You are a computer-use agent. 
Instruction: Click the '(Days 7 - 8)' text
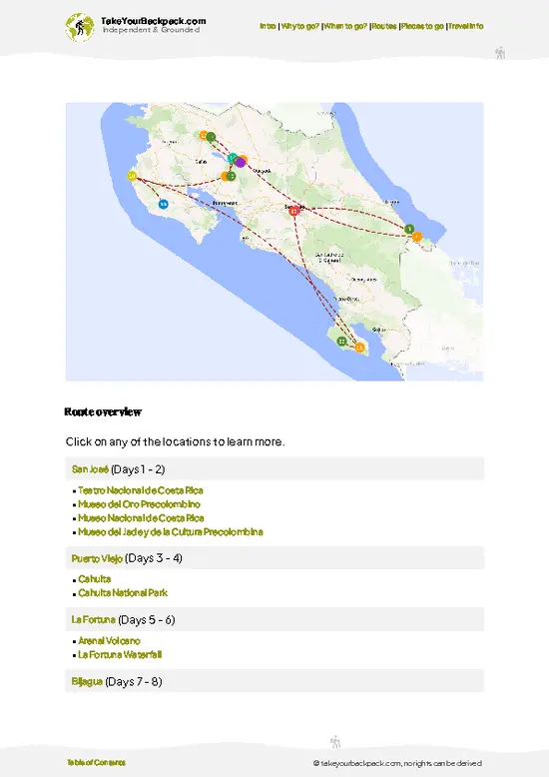pyautogui.click(x=134, y=682)
